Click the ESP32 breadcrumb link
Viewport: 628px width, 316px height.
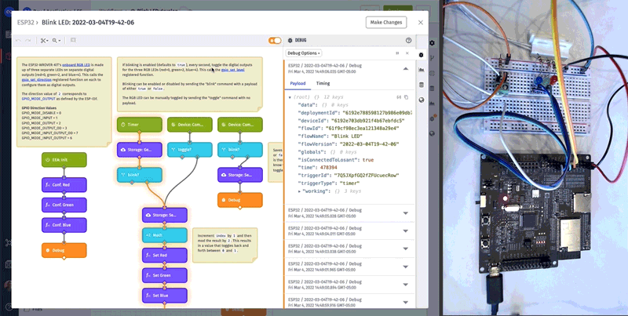click(x=25, y=23)
